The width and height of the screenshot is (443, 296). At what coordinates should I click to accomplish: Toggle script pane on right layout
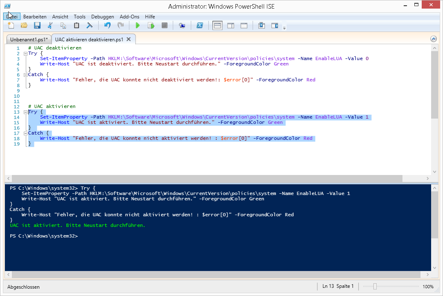coord(231,26)
